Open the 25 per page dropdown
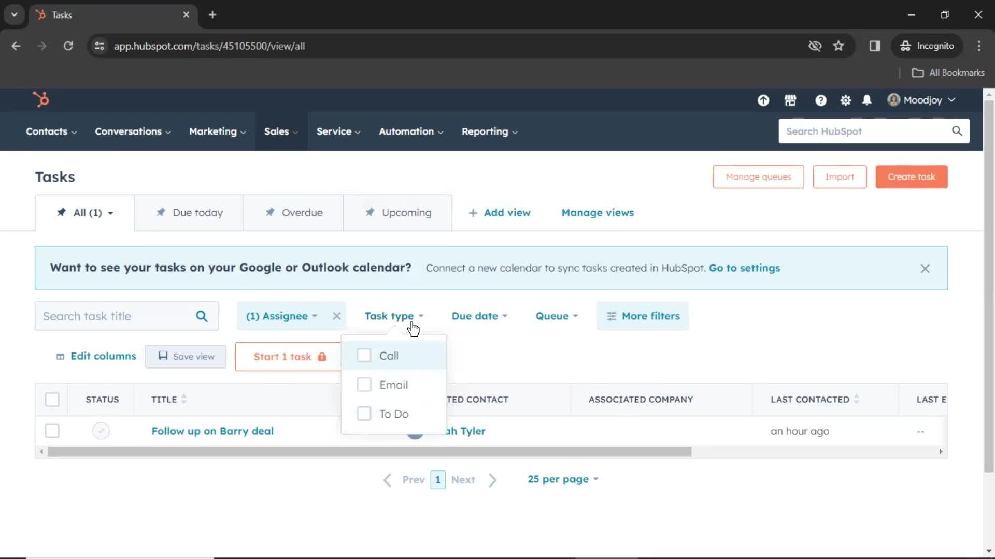Image resolution: width=995 pixels, height=559 pixels. coord(562,479)
